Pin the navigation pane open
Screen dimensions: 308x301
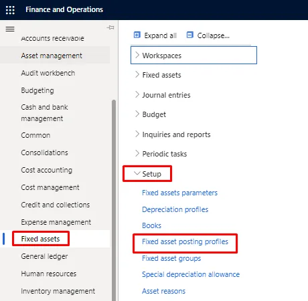click(x=110, y=27)
